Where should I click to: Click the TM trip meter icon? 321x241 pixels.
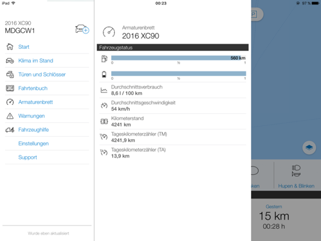(104, 137)
